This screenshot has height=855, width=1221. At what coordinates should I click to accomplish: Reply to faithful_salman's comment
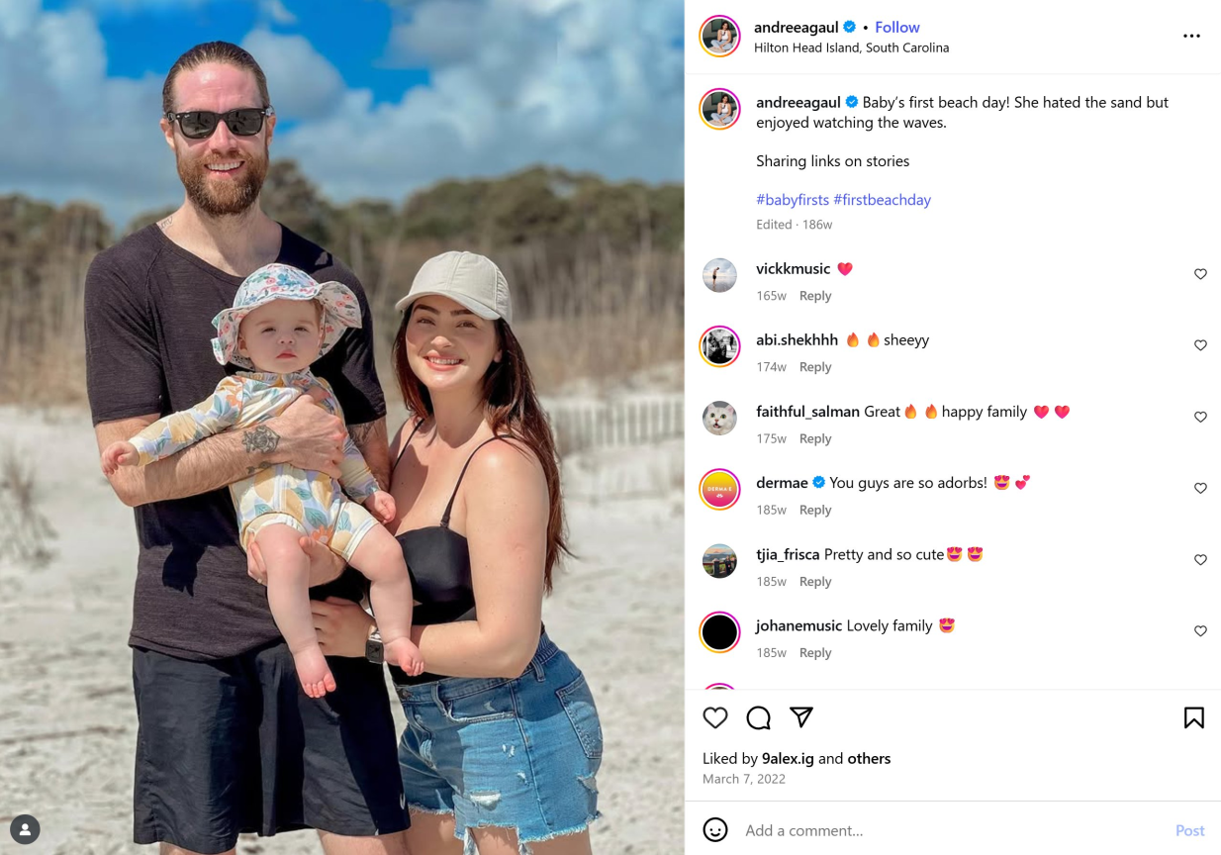pyautogui.click(x=815, y=438)
